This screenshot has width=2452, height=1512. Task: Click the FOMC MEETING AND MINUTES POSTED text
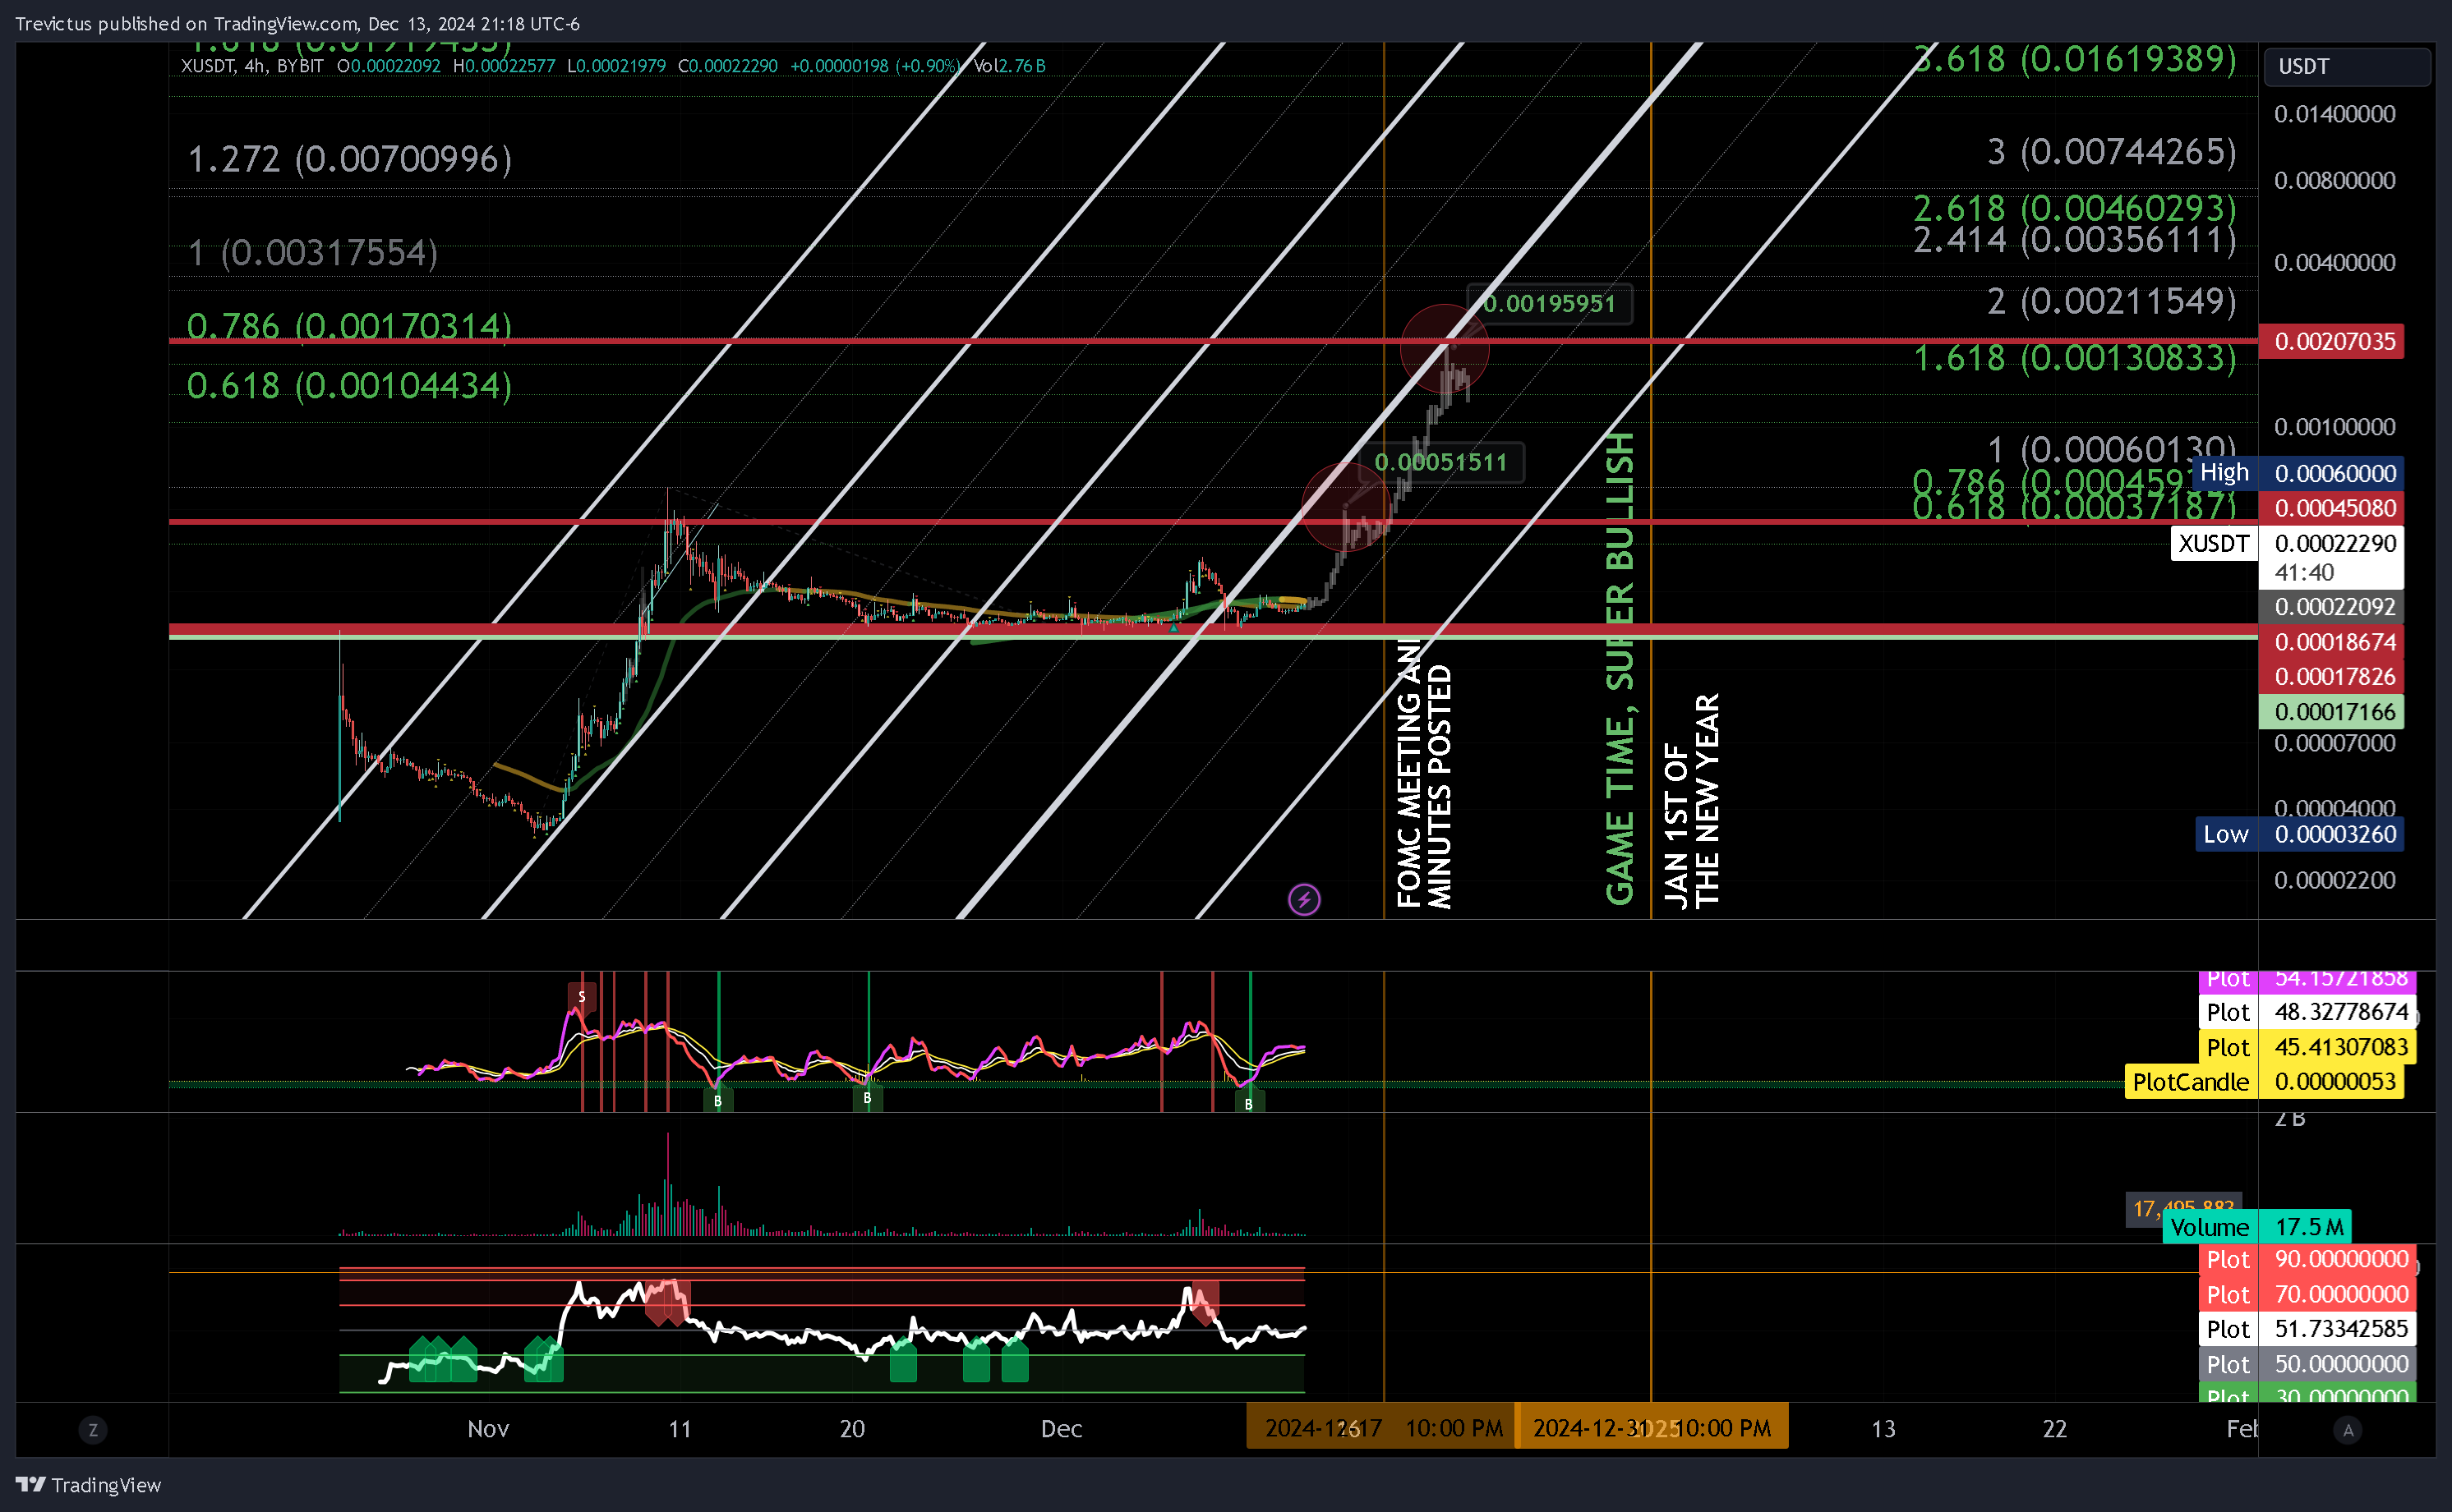pyautogui.click(x=1423, y=775)
